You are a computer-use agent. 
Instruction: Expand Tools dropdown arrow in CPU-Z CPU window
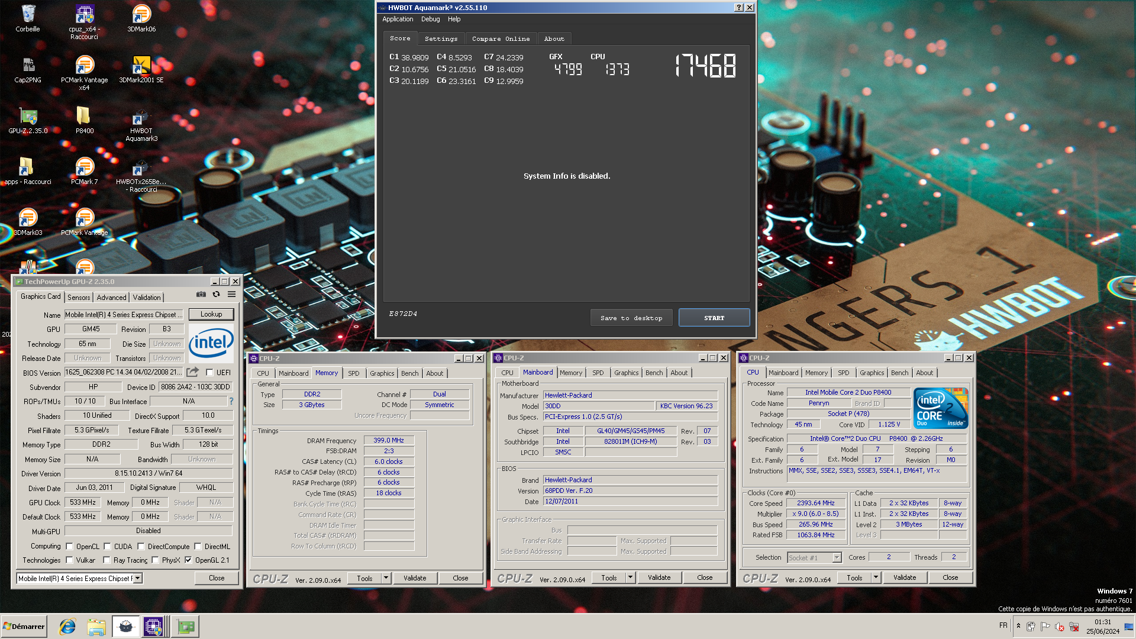pyautogui.click(x=876, y=577)
